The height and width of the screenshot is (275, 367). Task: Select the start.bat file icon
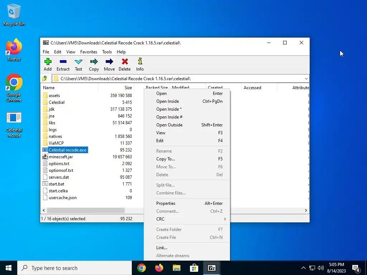click(x=45, y=184)
